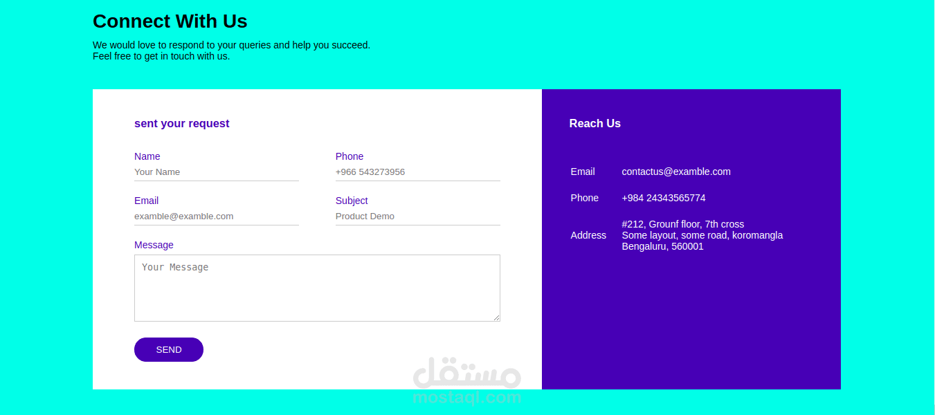The height and width of the screenshot is (415, 935).
Task: Click the Subject input with Product Demo
Action: [x=418, y=216]
